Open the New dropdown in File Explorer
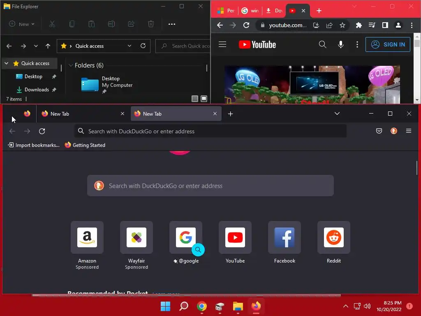This screenshot has width=421, height=316. click(x=22, y=24)
